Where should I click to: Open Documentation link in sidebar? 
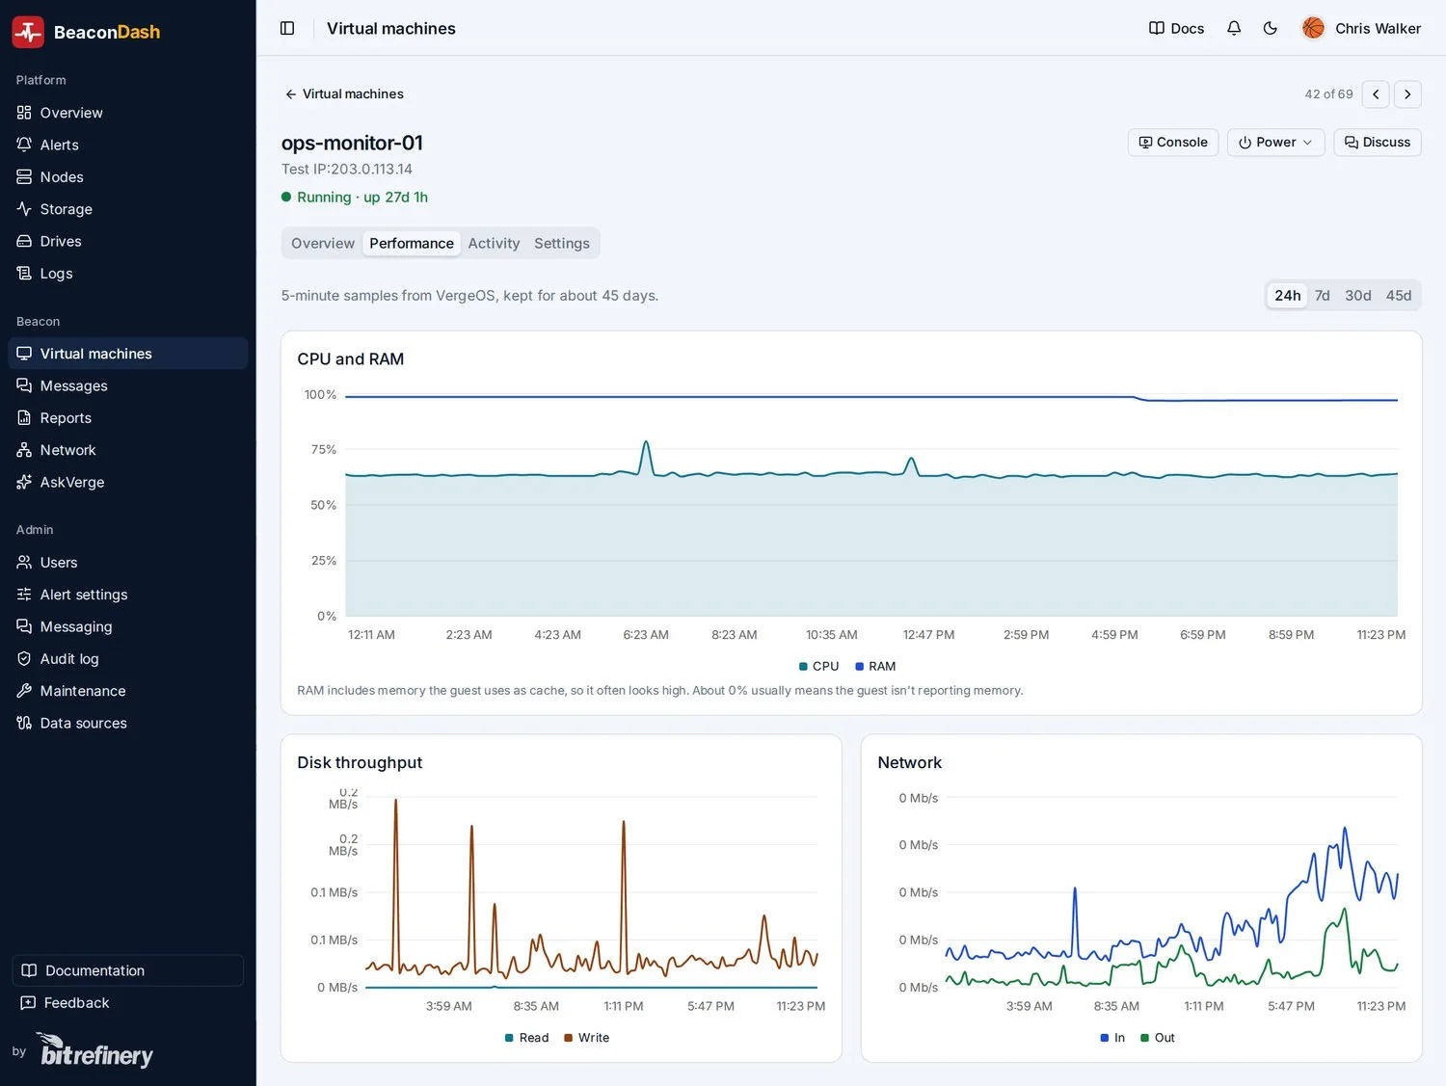(x=127, y=970)
